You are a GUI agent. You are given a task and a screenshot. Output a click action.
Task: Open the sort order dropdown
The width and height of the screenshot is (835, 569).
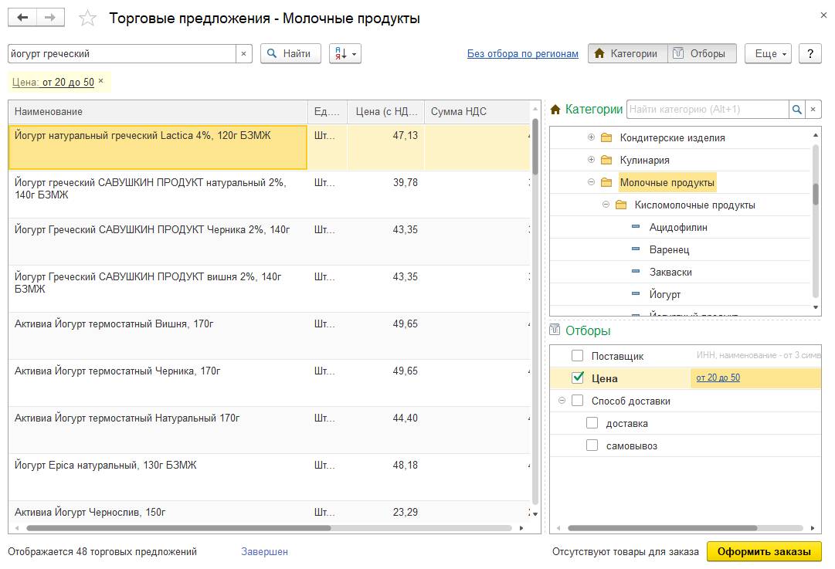[x=345, y=54]
